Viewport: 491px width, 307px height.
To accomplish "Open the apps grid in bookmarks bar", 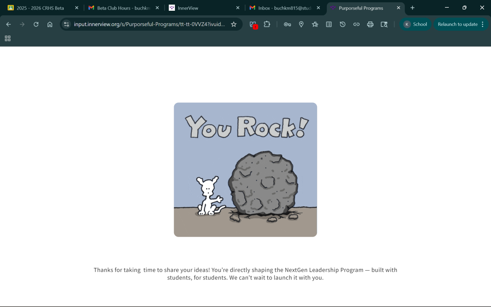I will coord(8,38).
